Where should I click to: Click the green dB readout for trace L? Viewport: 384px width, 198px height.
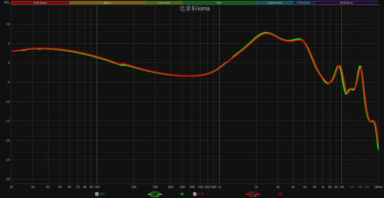[182, 194]
